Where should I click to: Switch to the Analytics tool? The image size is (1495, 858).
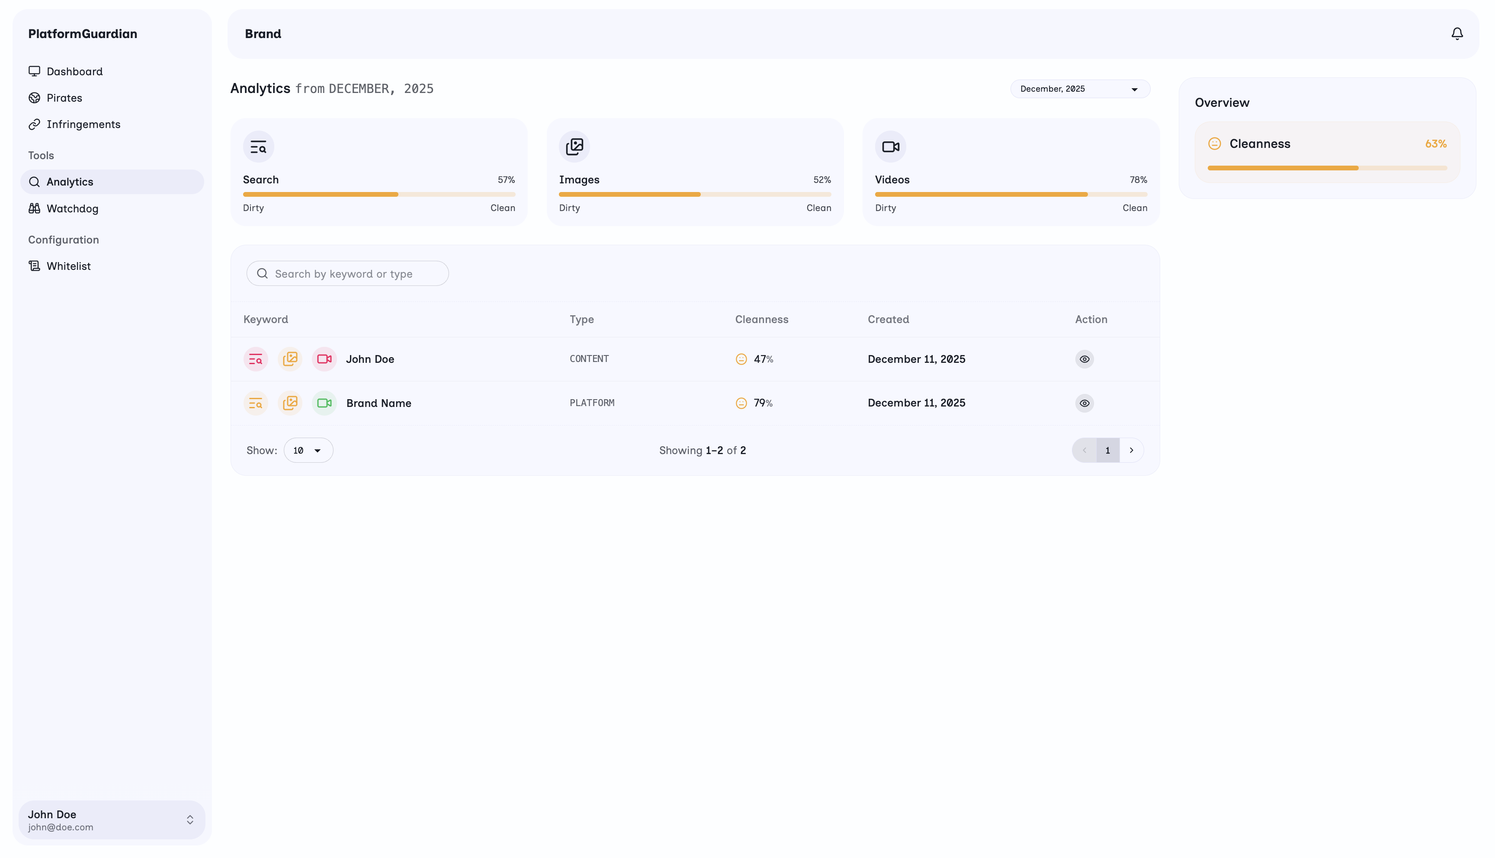pos(70,182)
